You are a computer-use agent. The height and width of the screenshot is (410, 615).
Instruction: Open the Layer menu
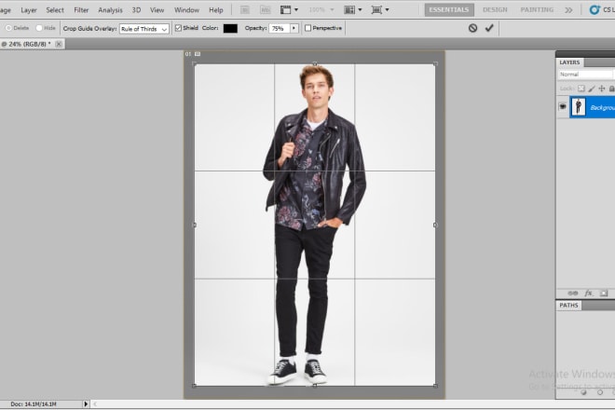tap(29, 10)
